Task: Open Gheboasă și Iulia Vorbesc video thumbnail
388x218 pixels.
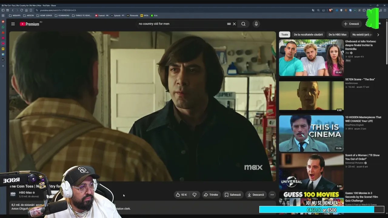Action: [x=311, y=58]
